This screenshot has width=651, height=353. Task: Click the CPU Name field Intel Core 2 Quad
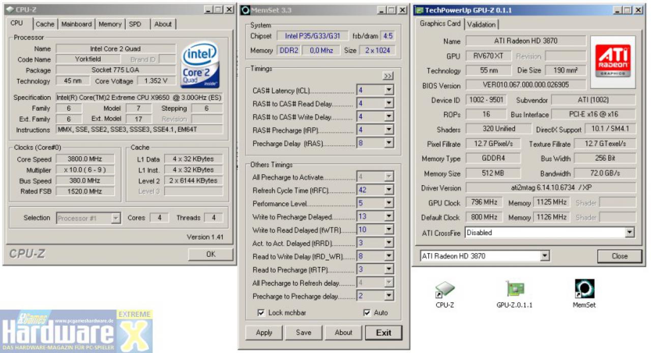115,49
